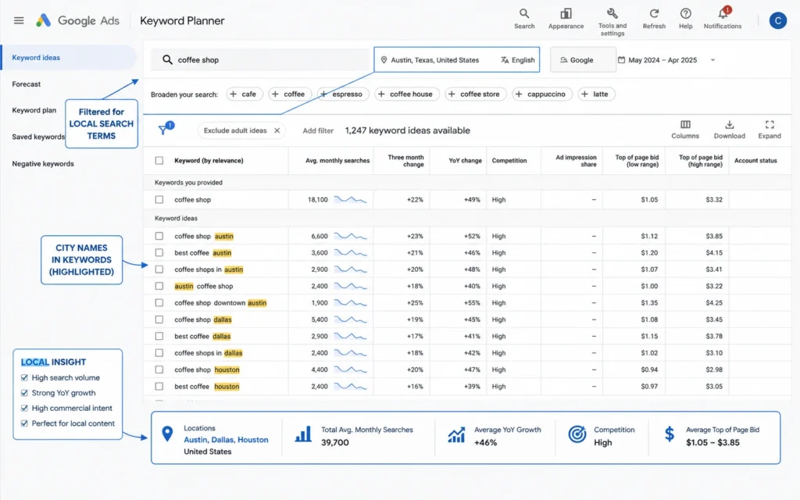Check the 'coffee shop' provided keyword
This screenshot has width=800, height=500.
coord(159,200)
